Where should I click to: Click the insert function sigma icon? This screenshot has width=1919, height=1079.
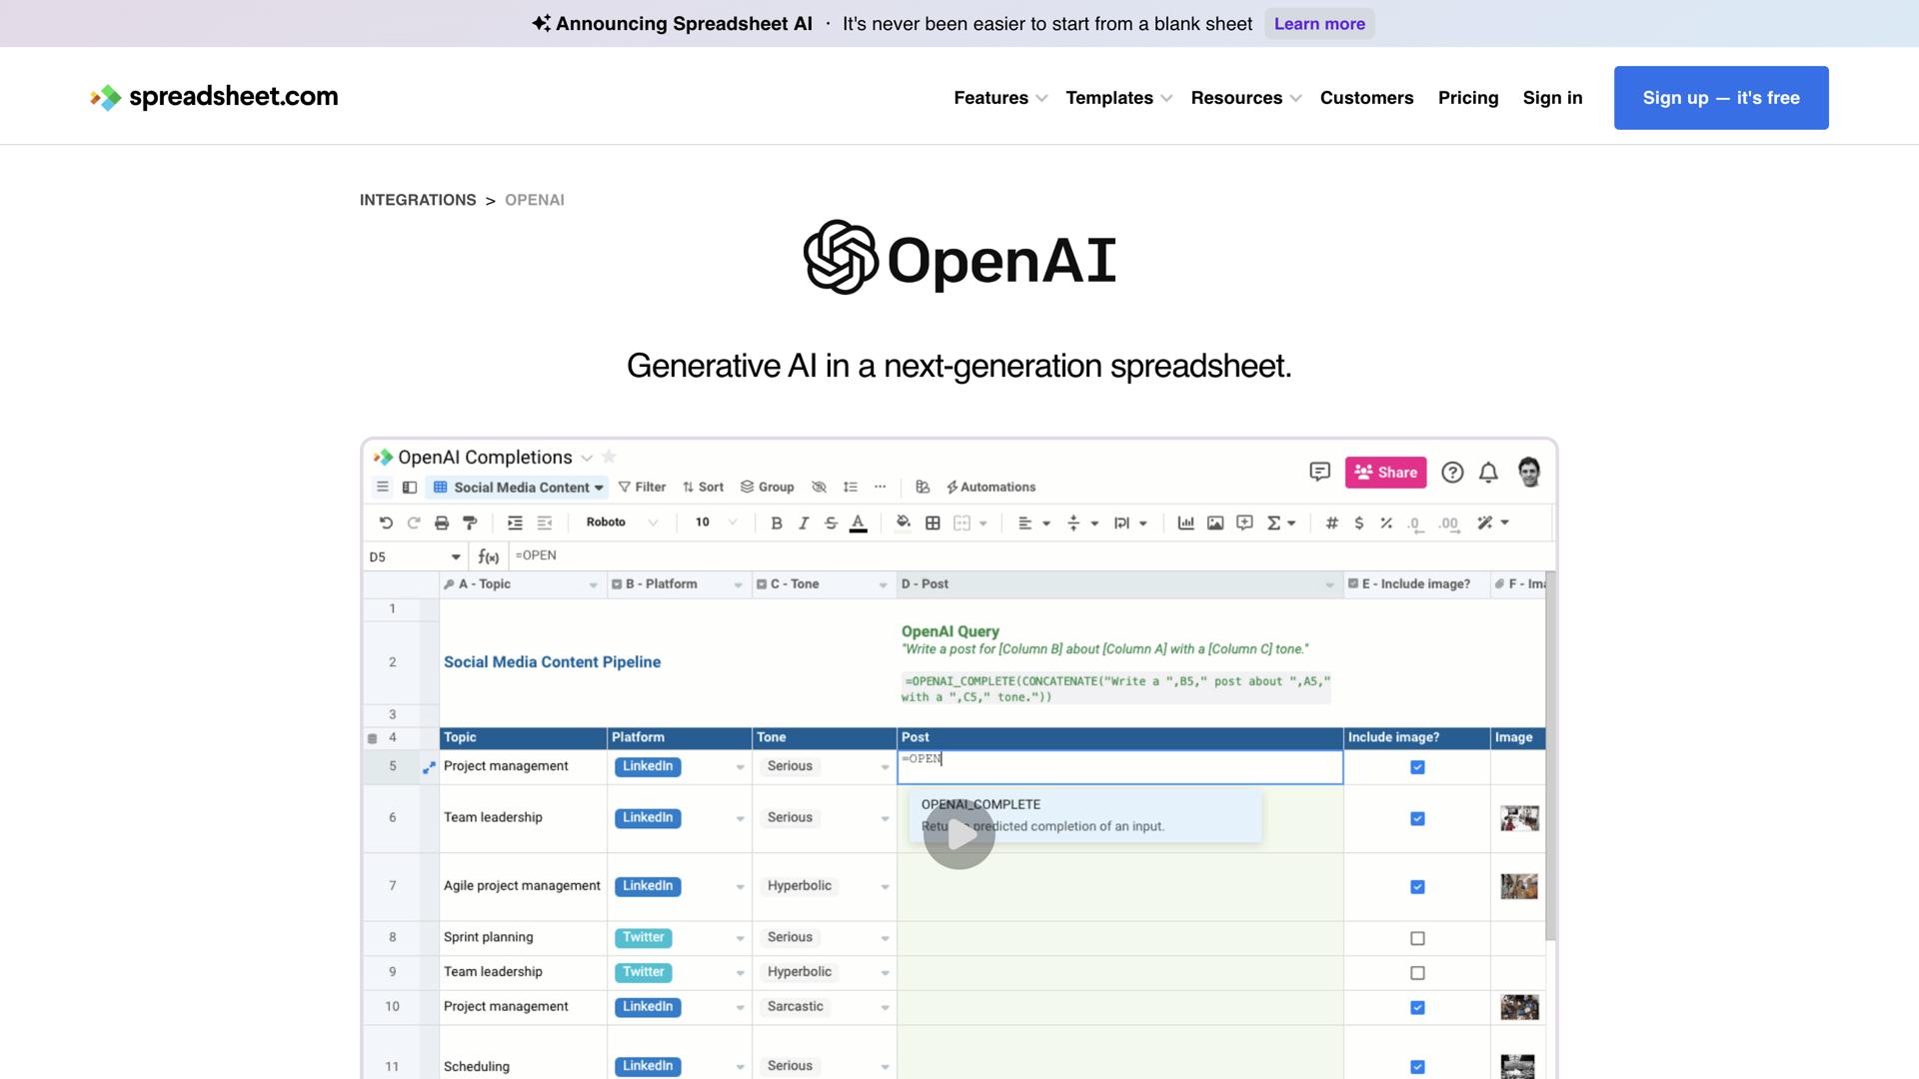tap(1274, 523)
